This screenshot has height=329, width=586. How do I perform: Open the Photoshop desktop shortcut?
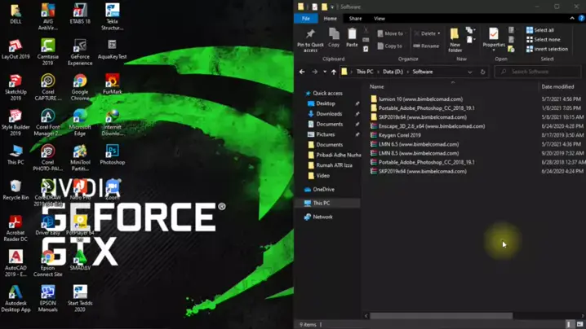pos(113,155)
